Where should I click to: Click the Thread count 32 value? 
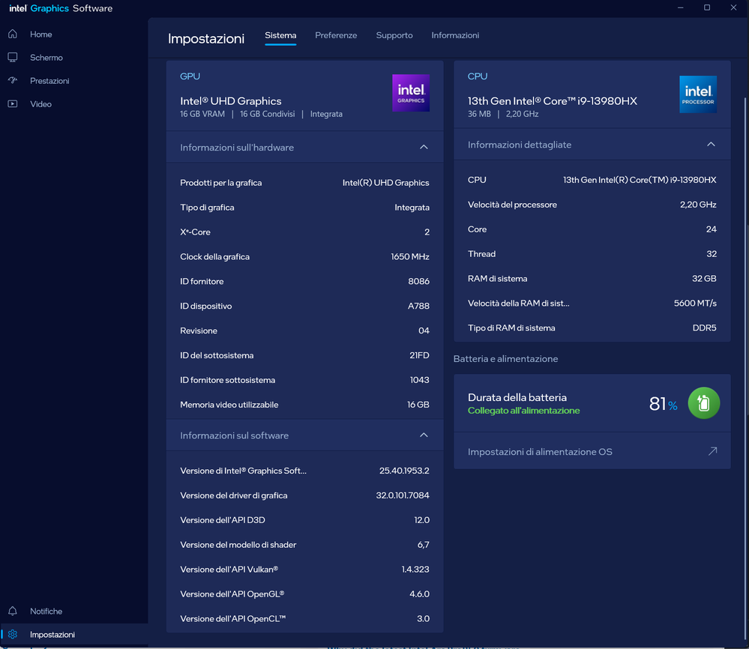tap(712, 253)
